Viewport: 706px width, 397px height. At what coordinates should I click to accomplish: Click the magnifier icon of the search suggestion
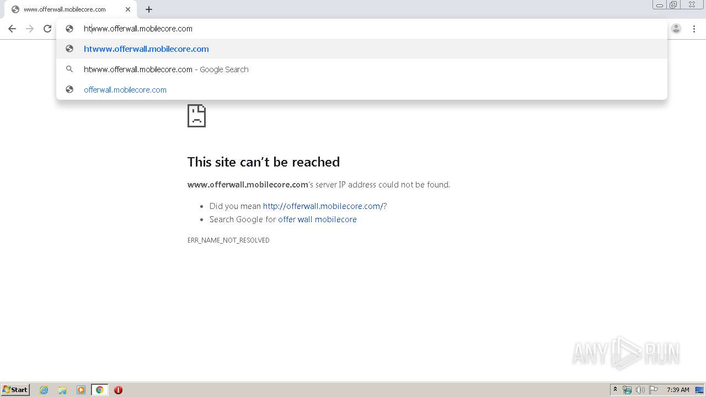[x=69, y=69]
